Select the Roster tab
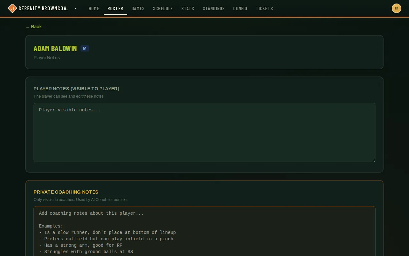 click(x=115, y=9)
